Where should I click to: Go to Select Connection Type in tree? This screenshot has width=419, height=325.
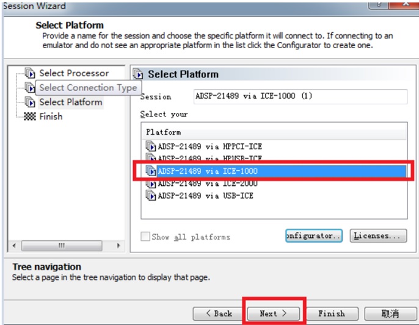click(x=88, y=88)
